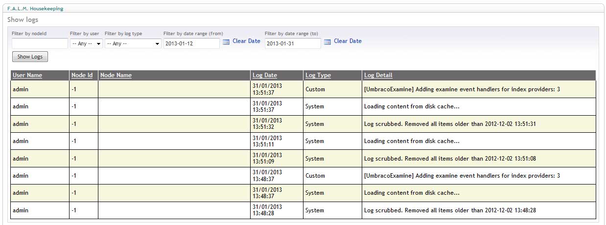Clear the to-date range via Clear Date
606x225 pixels.
pos(348,41)
